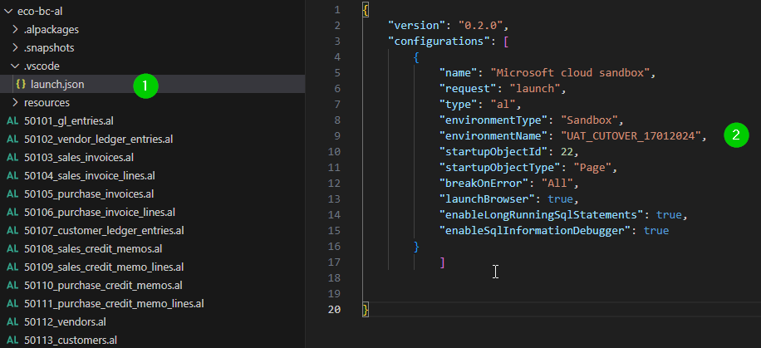This screenshot has height=348, width=761.
Task: Open file 50103_sales_invoices.al
Action: tap(79, 158)
